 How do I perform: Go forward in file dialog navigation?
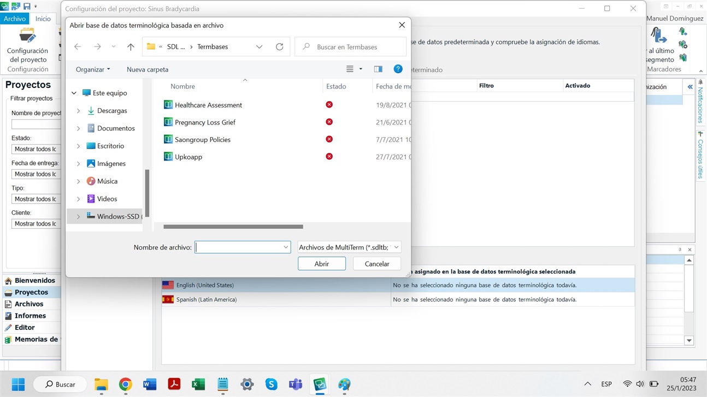click(97, 47)
